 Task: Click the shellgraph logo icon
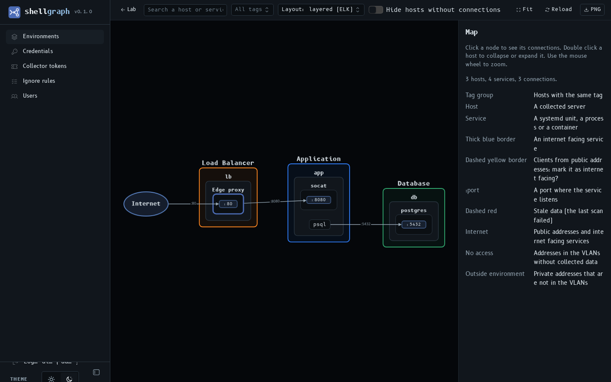[x=14, y=12]
